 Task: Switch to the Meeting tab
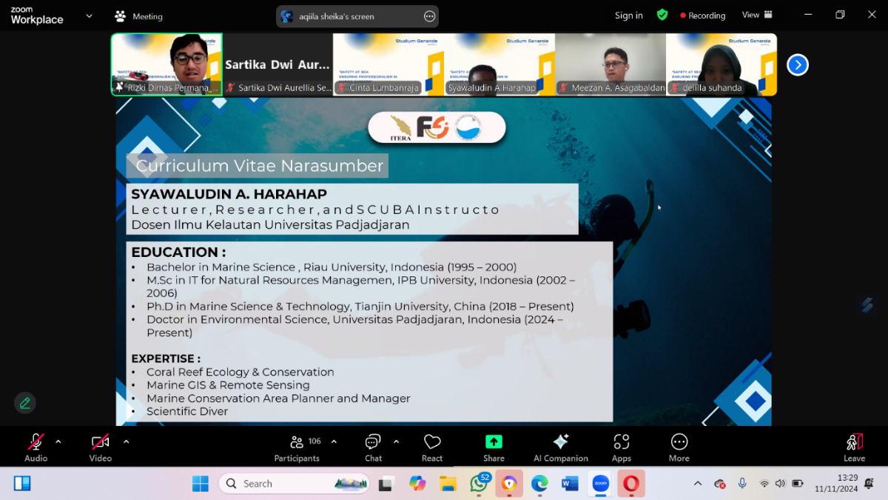click(138, 16)
